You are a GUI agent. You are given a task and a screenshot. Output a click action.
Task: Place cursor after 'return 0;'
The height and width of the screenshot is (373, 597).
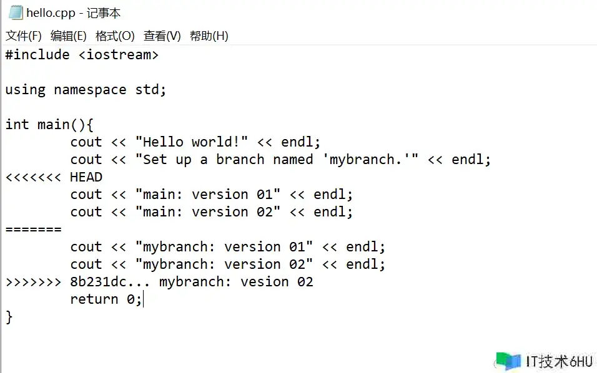[x=143, y=299]
